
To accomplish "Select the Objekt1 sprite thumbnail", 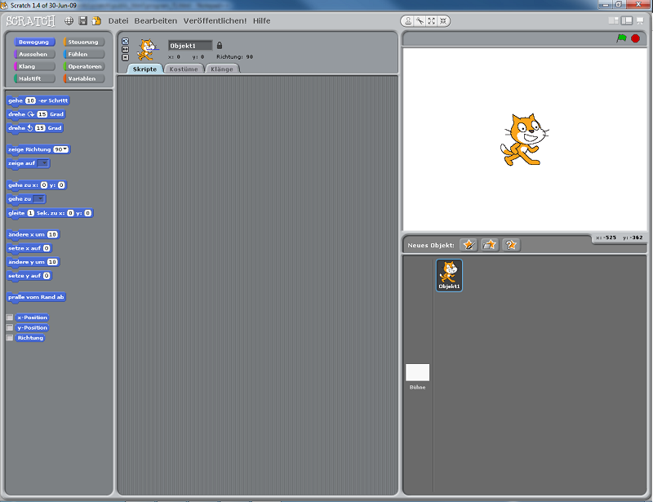I will (449, 275).
